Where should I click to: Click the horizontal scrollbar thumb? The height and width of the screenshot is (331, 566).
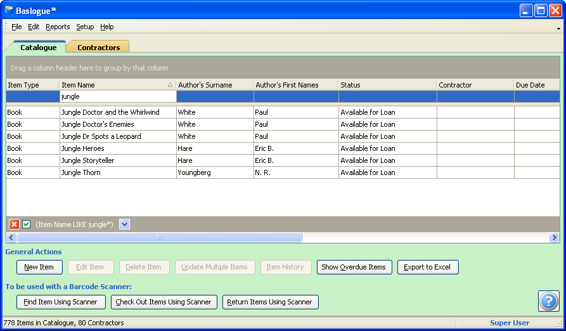tap(160, 238)
